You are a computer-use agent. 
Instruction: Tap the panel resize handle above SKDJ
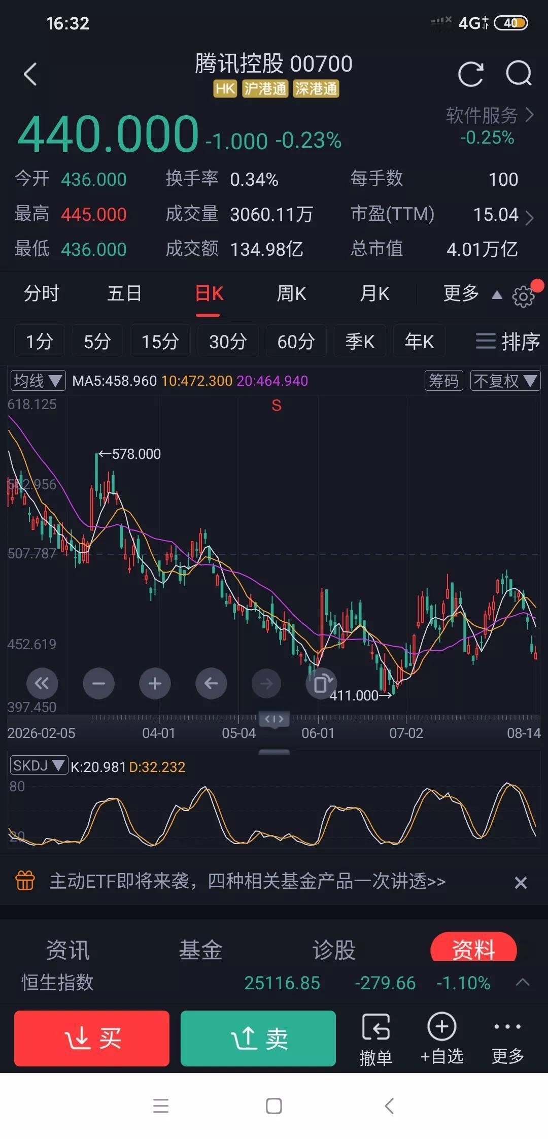[x=274, y=752]
